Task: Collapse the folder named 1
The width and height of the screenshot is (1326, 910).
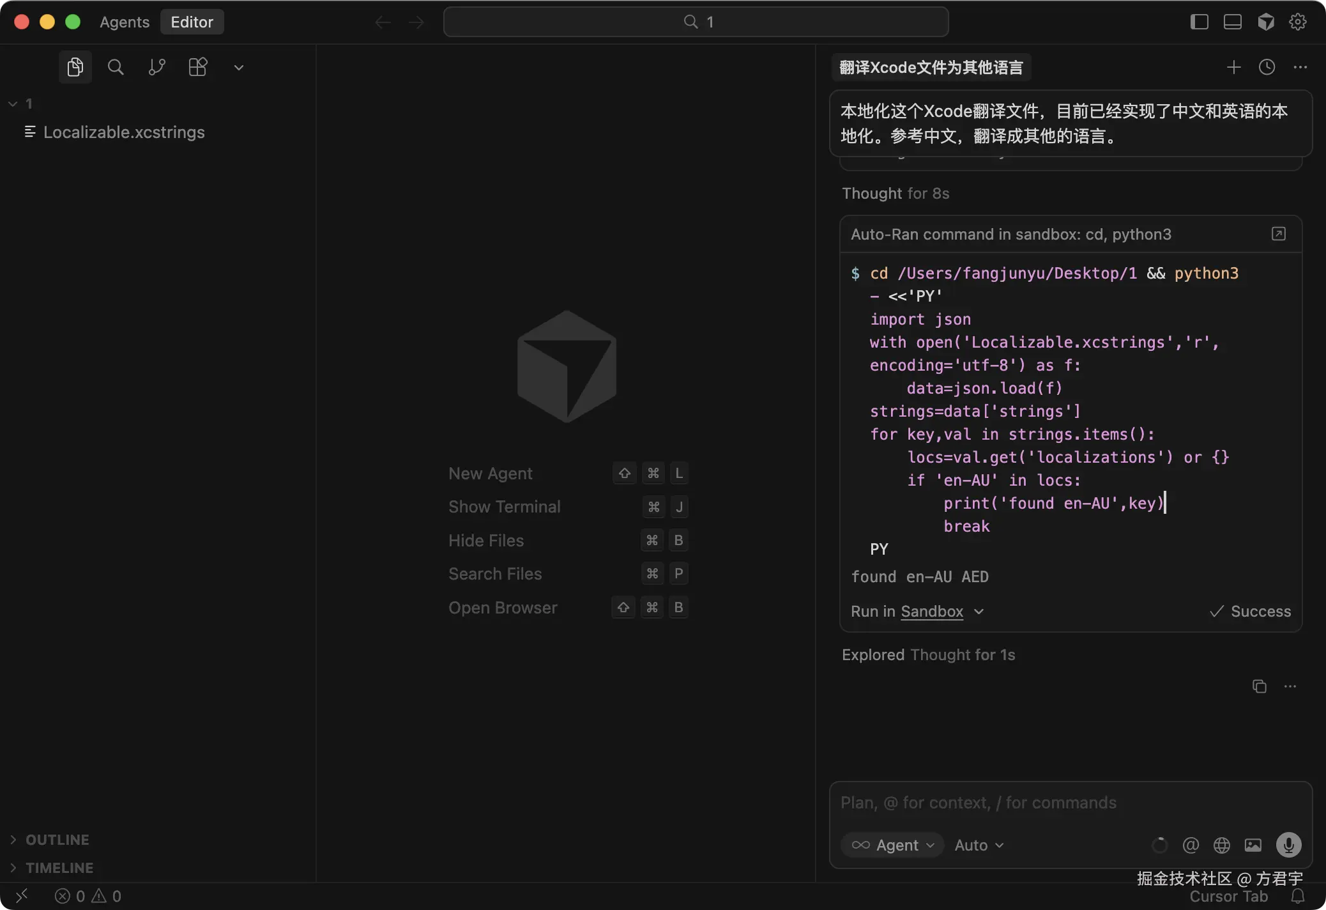Action: 11,102
